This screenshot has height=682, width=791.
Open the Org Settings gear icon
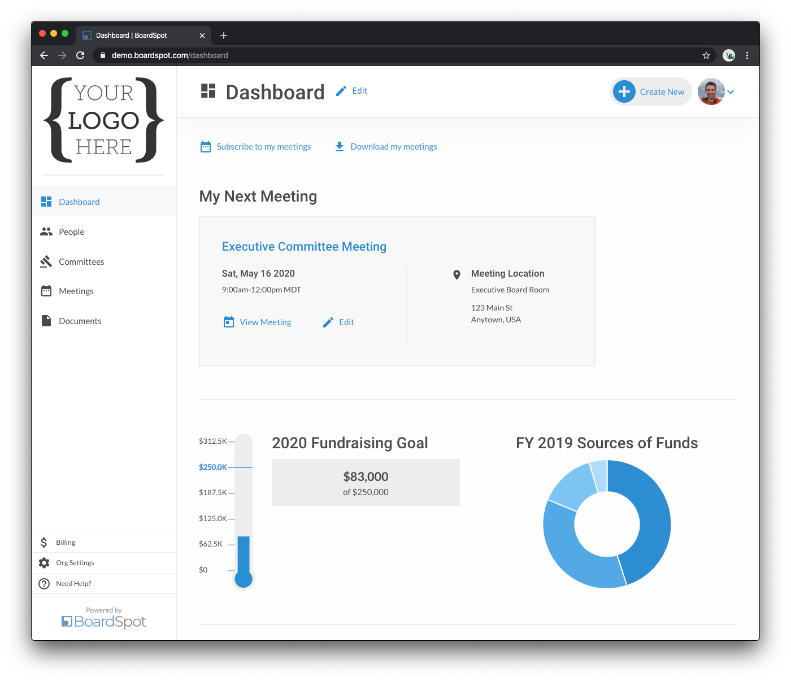click(x=44, y=562)
